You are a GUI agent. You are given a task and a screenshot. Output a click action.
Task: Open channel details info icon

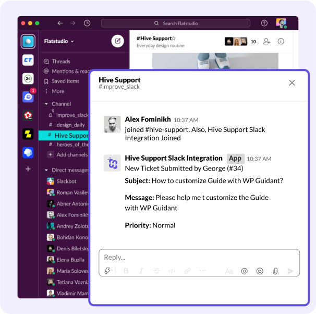click(281, 42)
